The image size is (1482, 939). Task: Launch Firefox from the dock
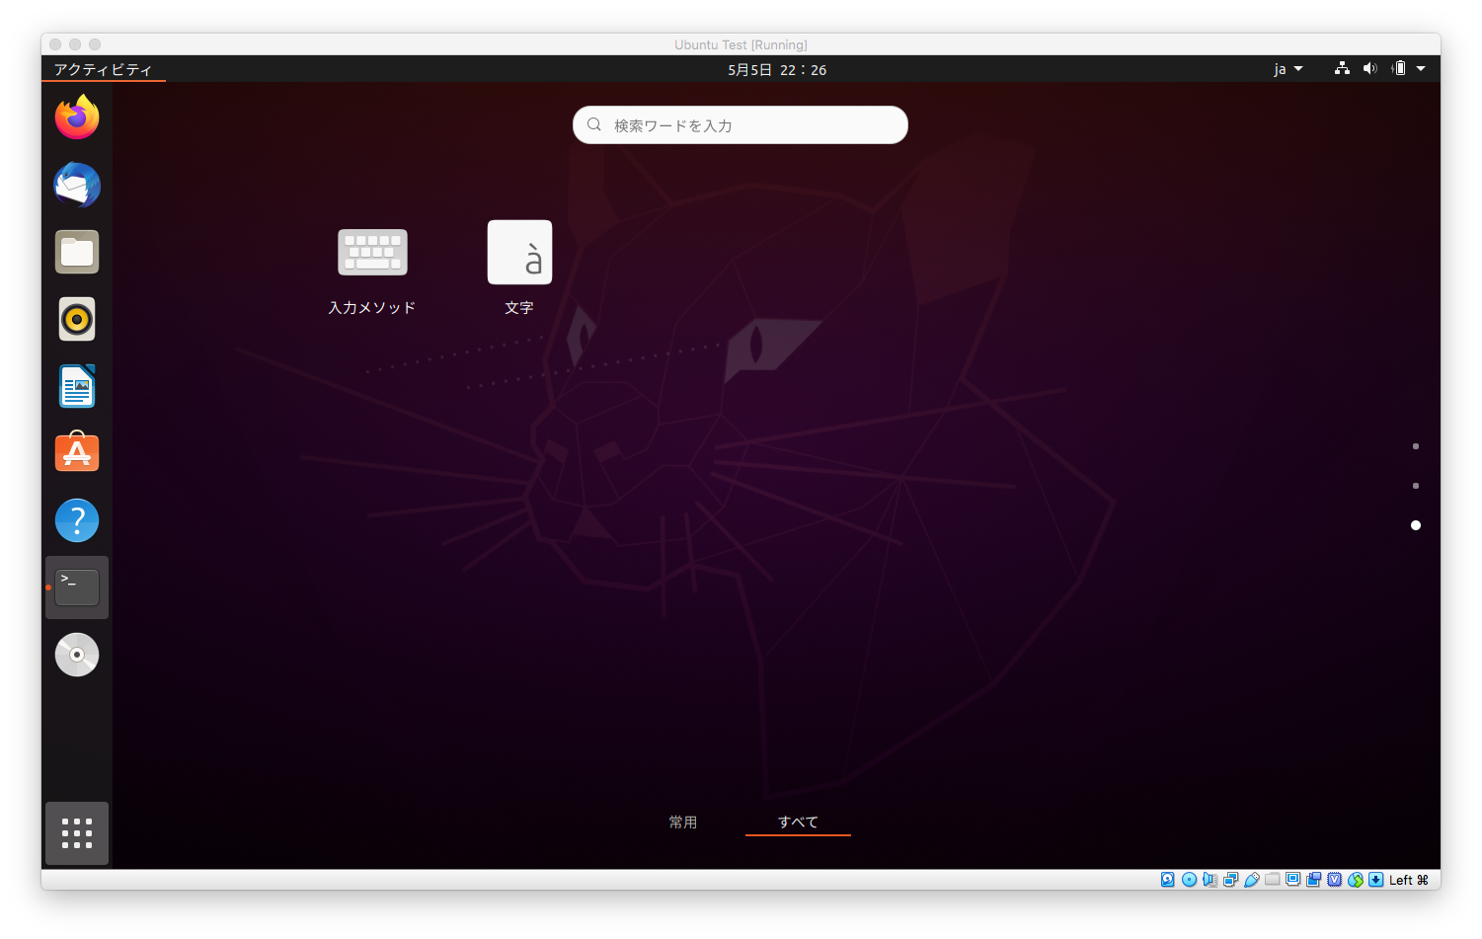click(77, 117)
